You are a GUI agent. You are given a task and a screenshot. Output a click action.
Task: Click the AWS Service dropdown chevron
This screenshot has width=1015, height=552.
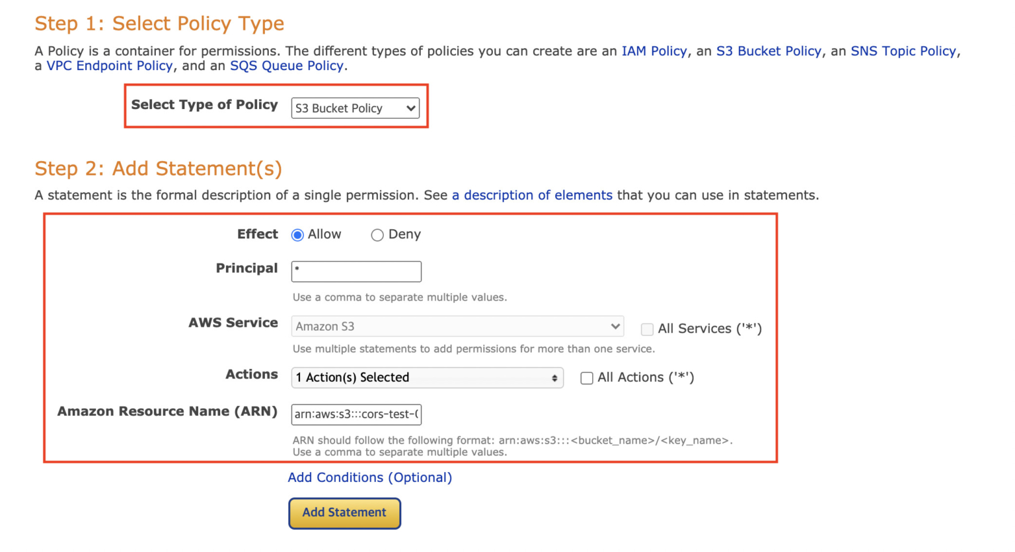tap(615, 326)
